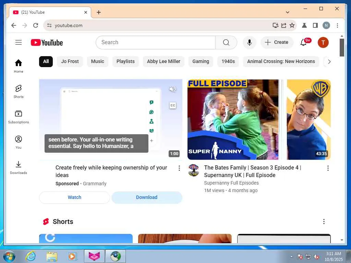
Task: Select the All filter chip
Action: point(46,62)
